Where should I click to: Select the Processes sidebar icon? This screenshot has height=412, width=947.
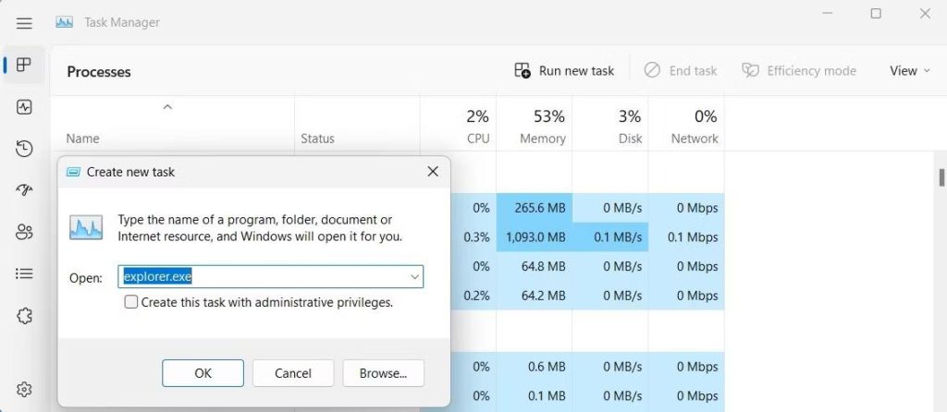tap(25, 65)
